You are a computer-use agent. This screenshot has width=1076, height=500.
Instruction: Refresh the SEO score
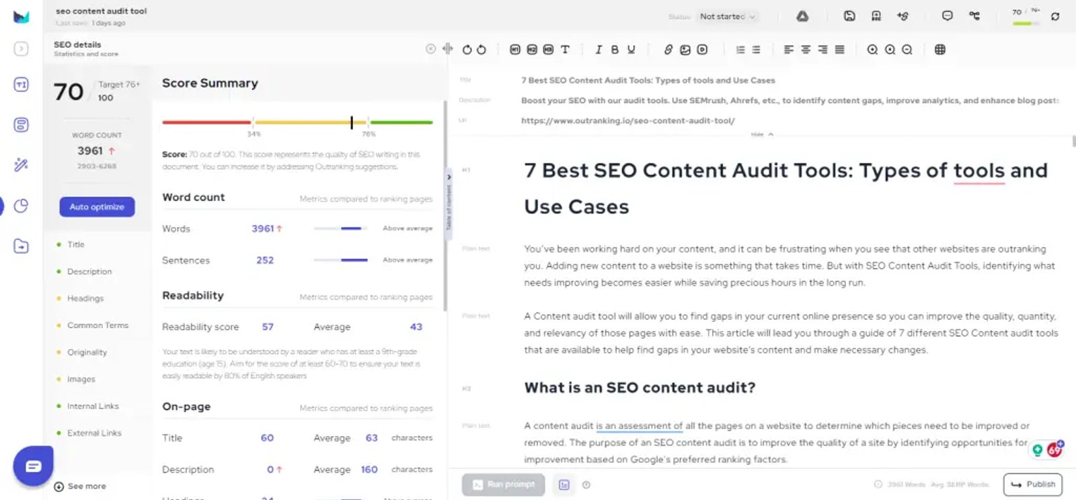click(1055, 16)
